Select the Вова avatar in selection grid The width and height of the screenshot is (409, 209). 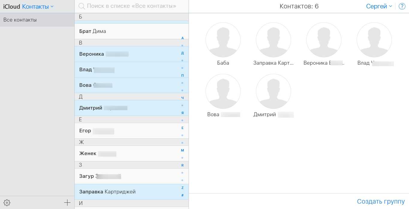click(223, 91)
